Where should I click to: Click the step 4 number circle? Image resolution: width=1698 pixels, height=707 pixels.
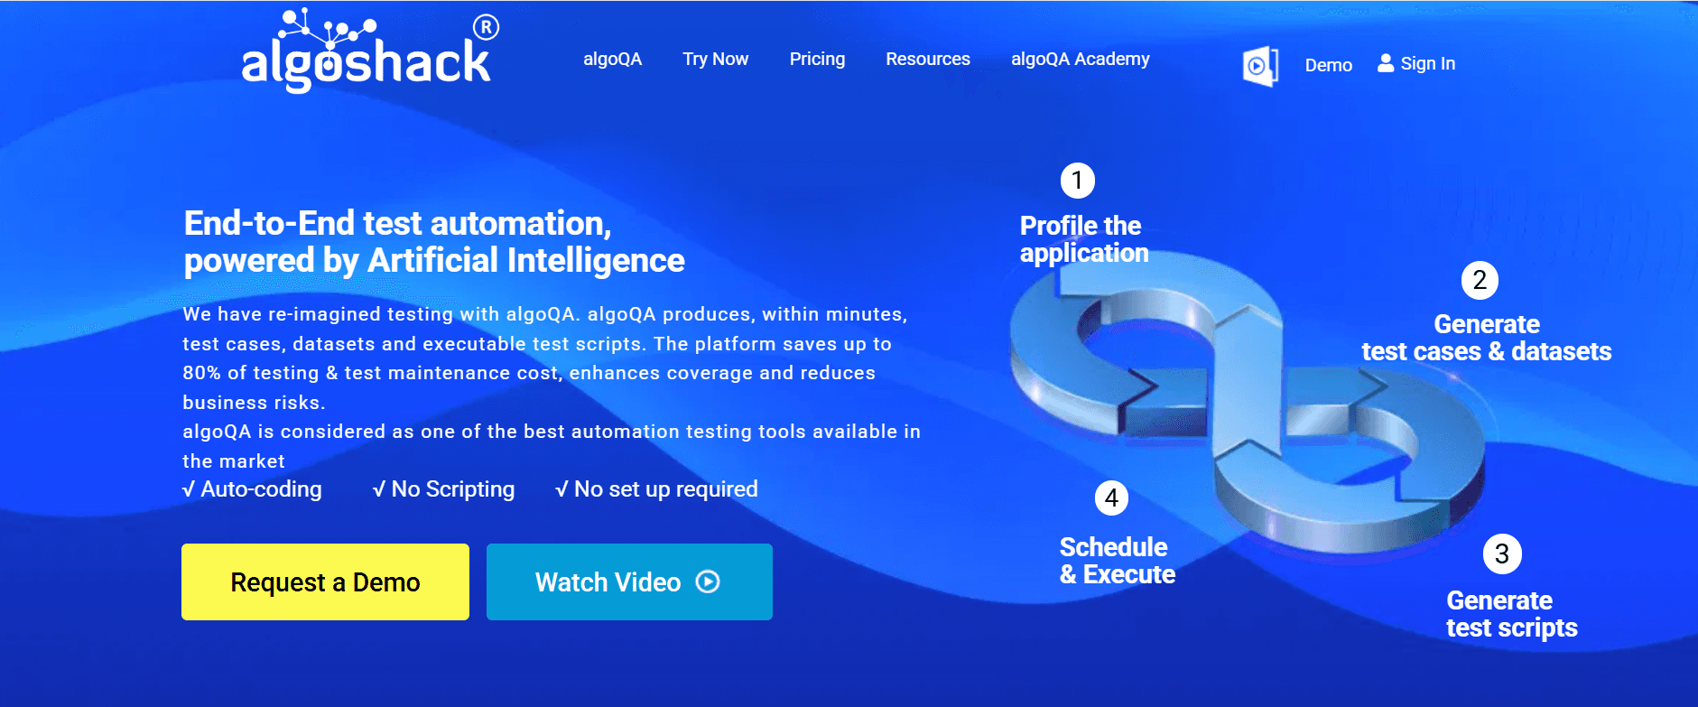pos(1111,498)
